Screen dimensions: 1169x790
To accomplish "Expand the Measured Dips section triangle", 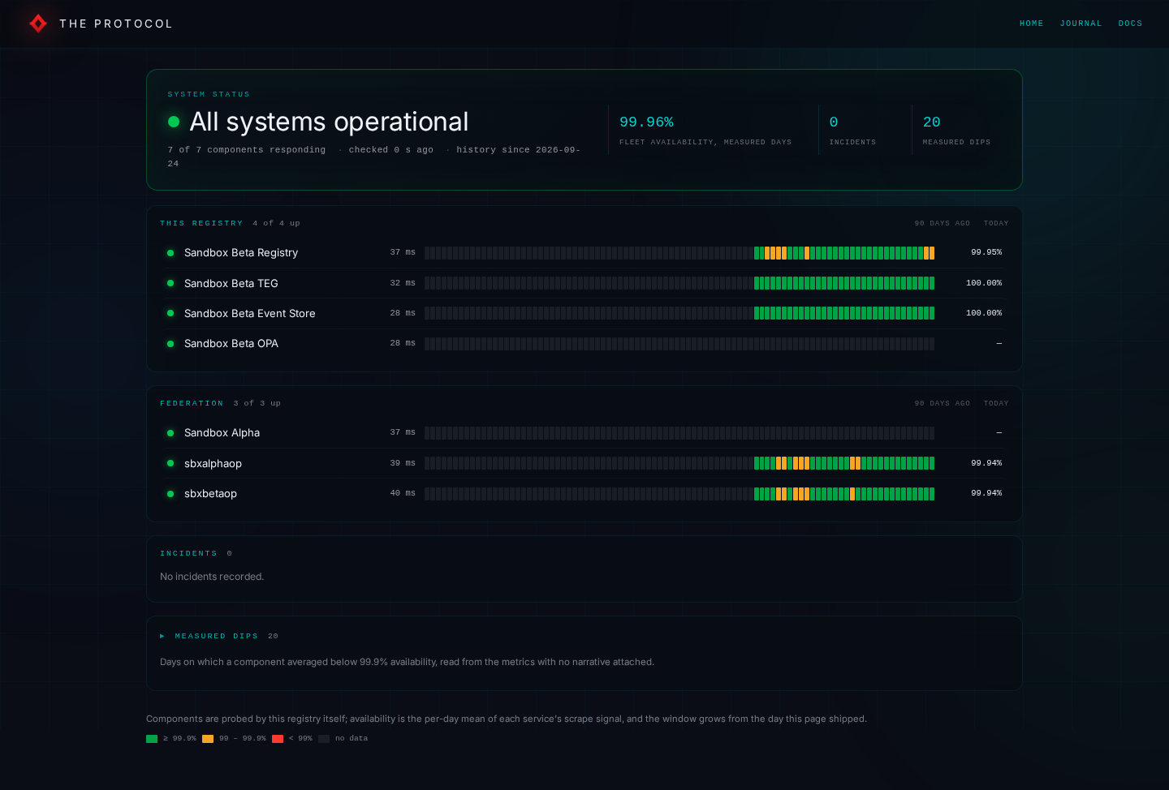I will pos(162,636).
